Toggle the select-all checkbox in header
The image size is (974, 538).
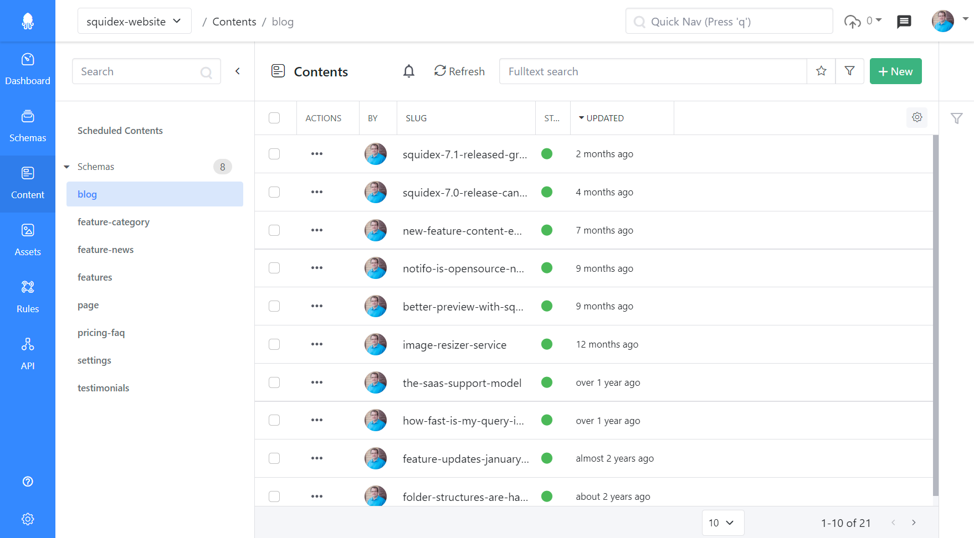click(274, 118)
